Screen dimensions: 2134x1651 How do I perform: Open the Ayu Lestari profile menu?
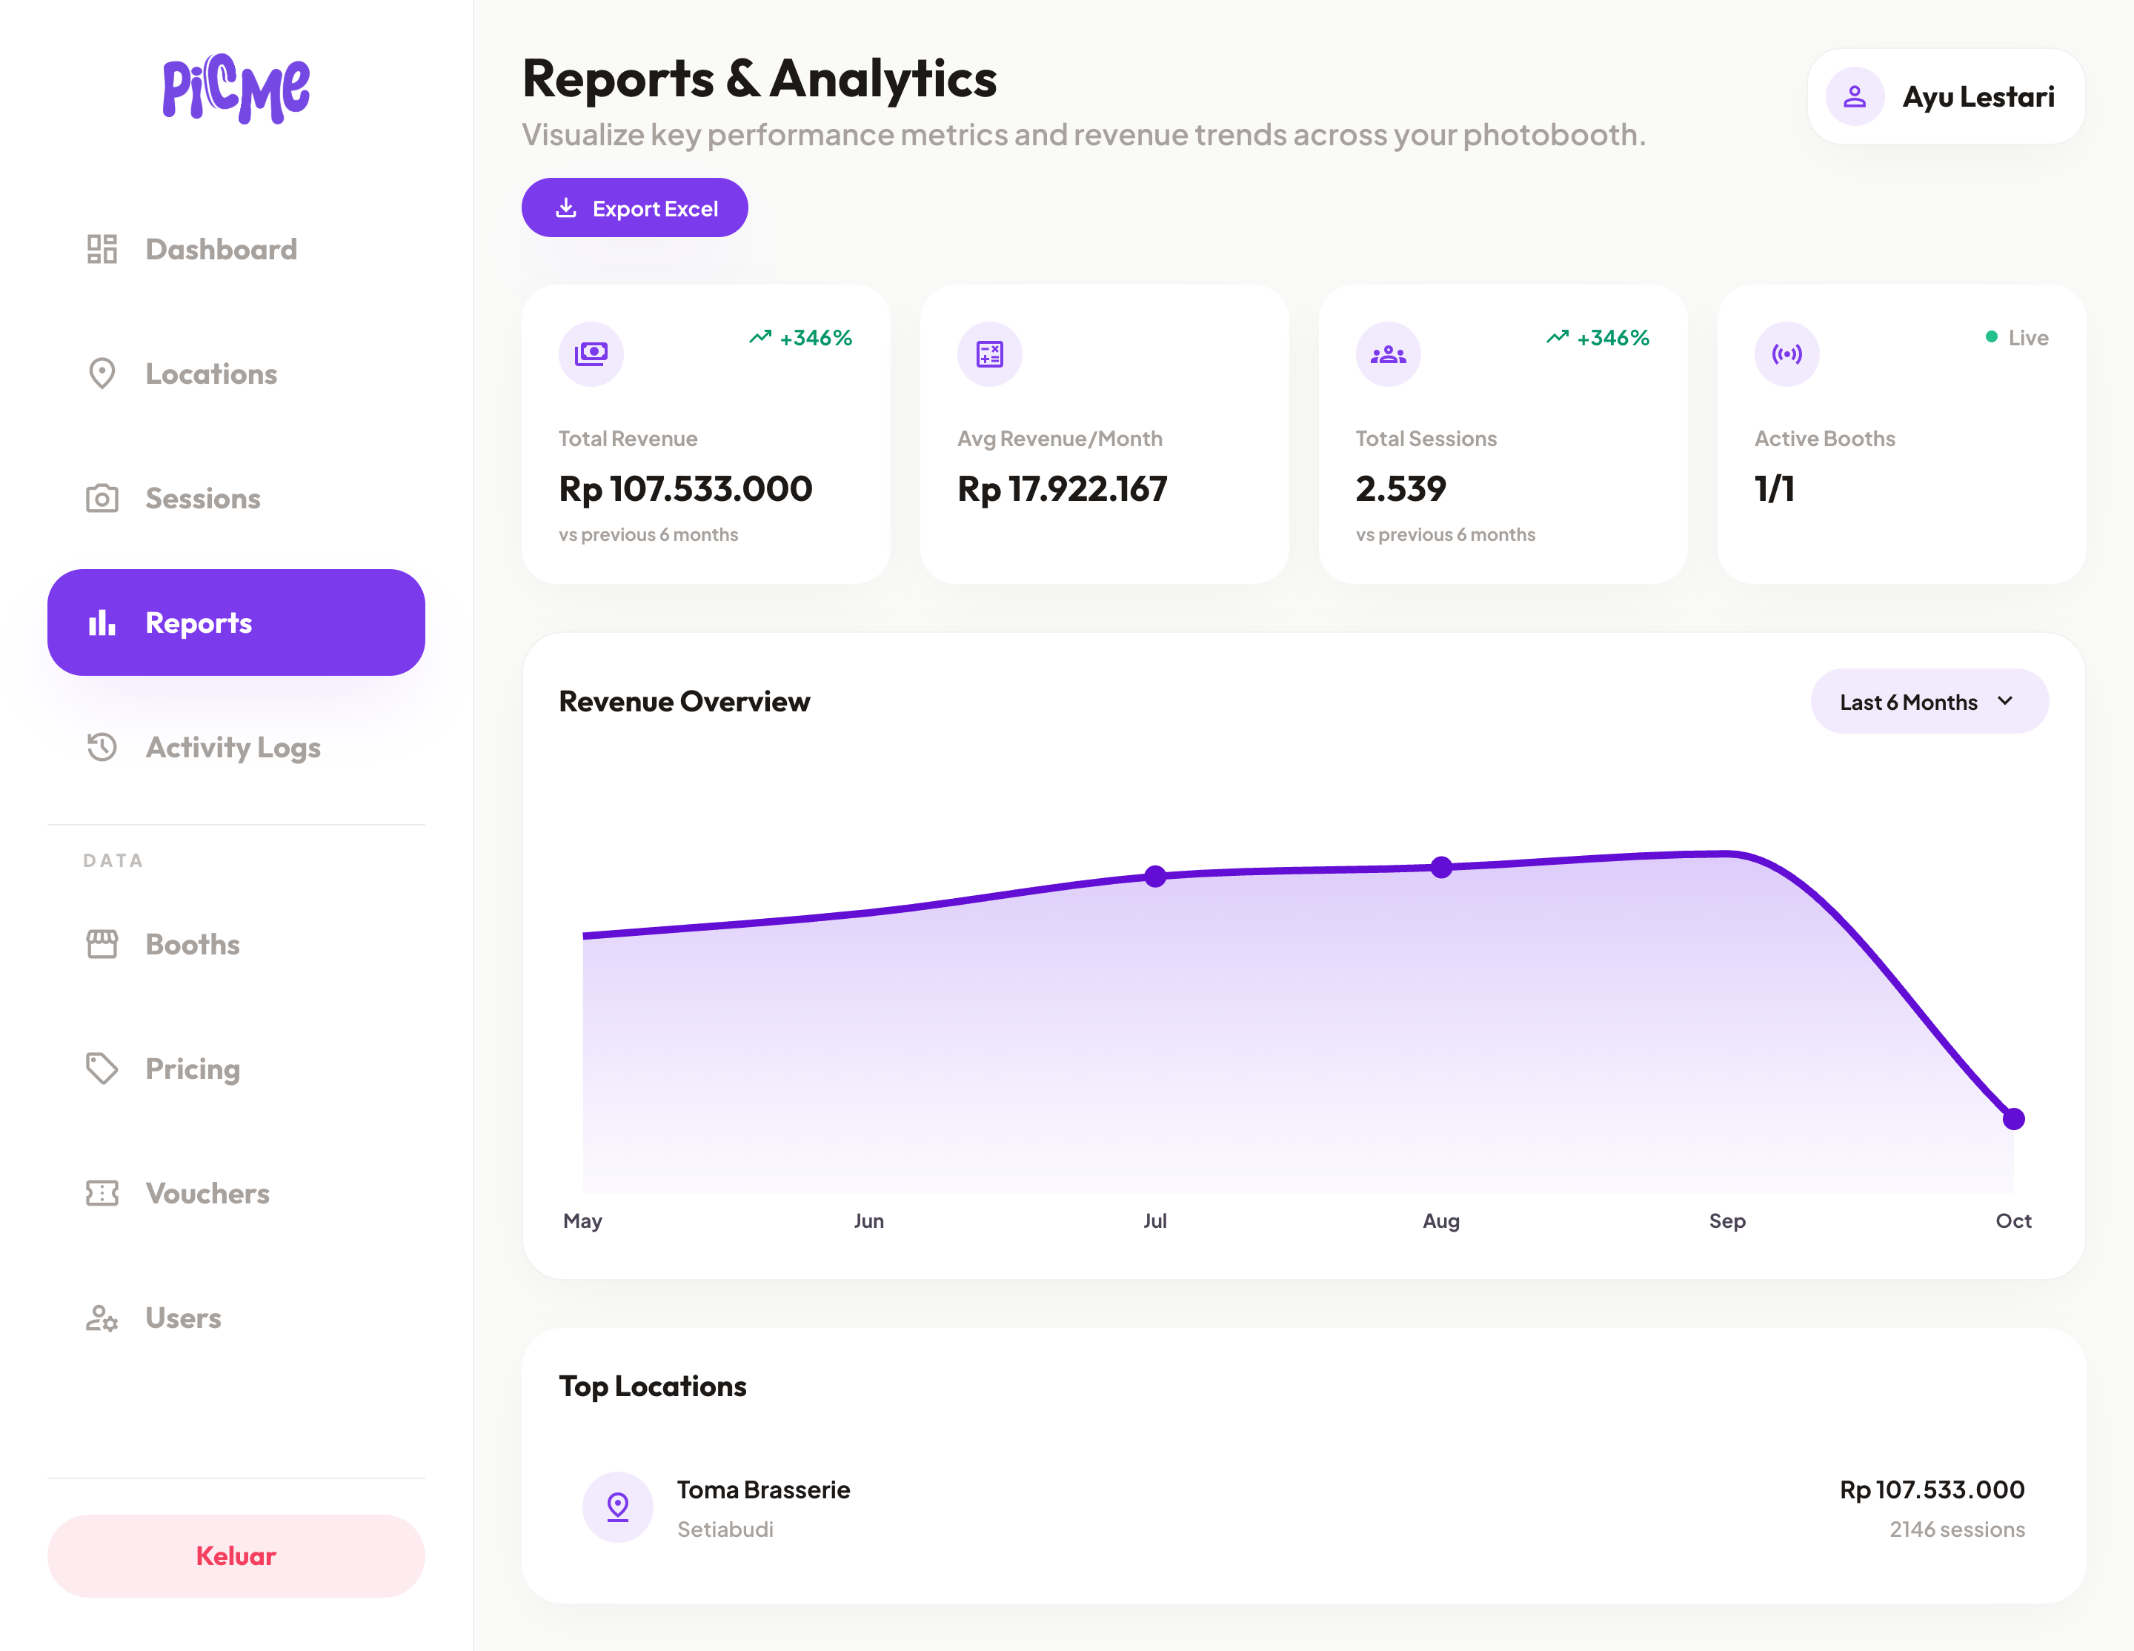[1947, 97]
